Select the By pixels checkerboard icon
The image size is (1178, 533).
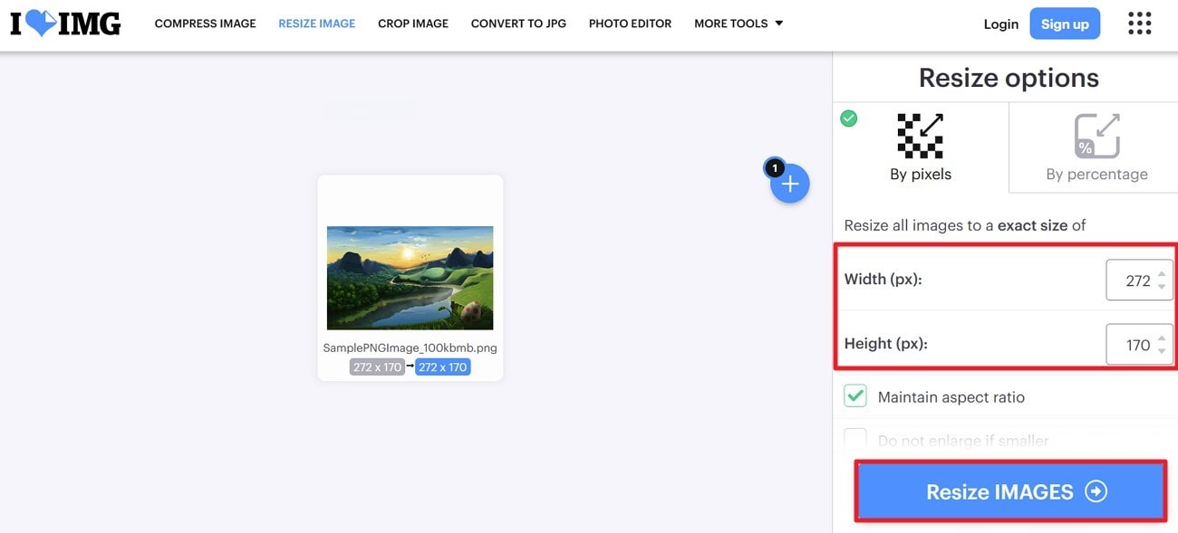click(921, 136)
